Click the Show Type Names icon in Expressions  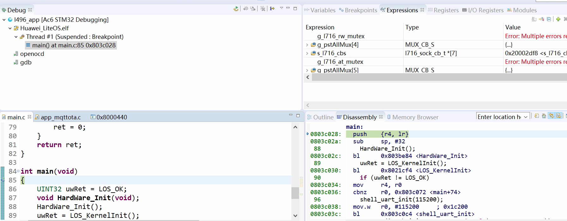pyautogui.click(x=534, y=19)
